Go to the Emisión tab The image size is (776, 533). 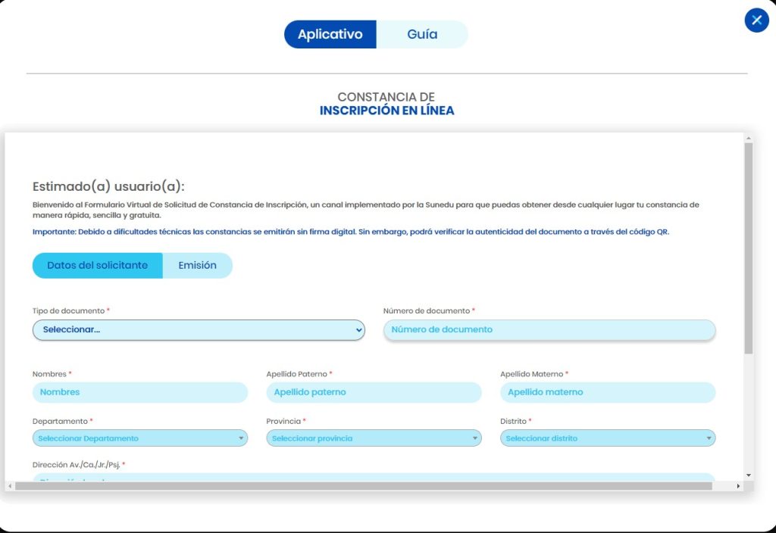[x=197, y=266]
